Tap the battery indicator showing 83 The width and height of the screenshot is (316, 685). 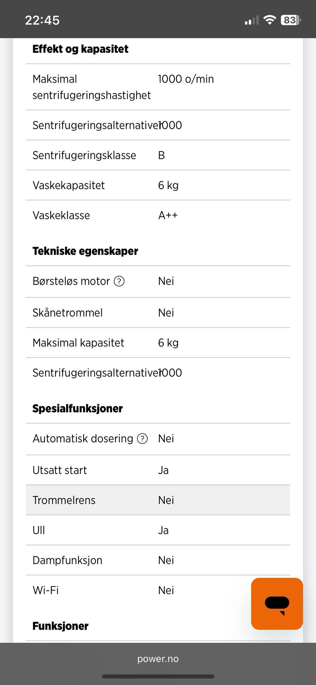point(290,20)
